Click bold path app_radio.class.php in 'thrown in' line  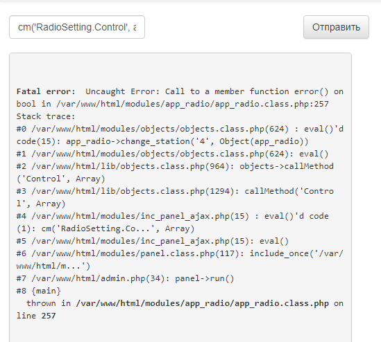pyautogui.click(x=202, y=303)
